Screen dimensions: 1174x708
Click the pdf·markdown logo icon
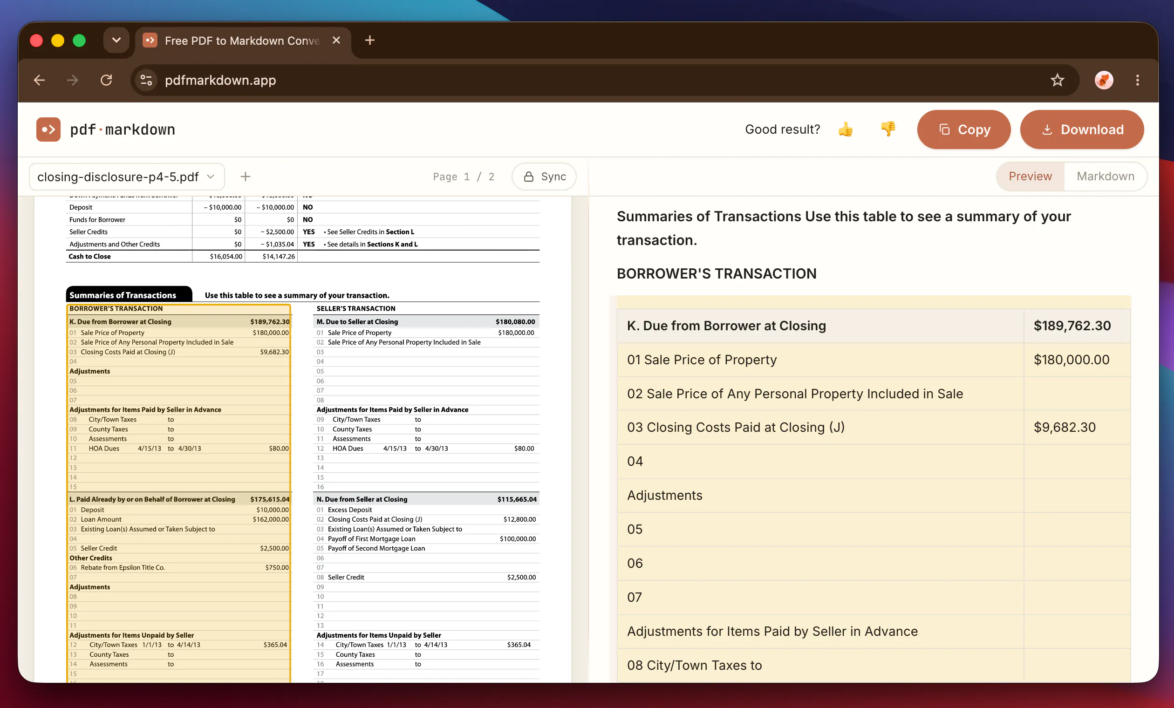coord(48,129)
